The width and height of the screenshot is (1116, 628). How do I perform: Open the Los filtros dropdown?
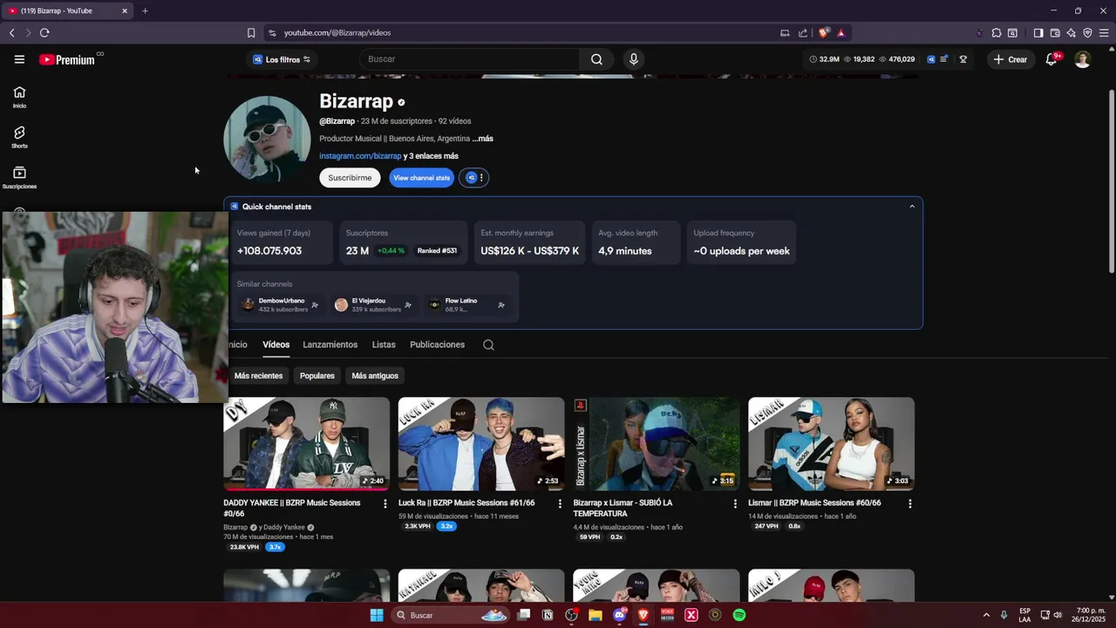click(x=282, y=59)
